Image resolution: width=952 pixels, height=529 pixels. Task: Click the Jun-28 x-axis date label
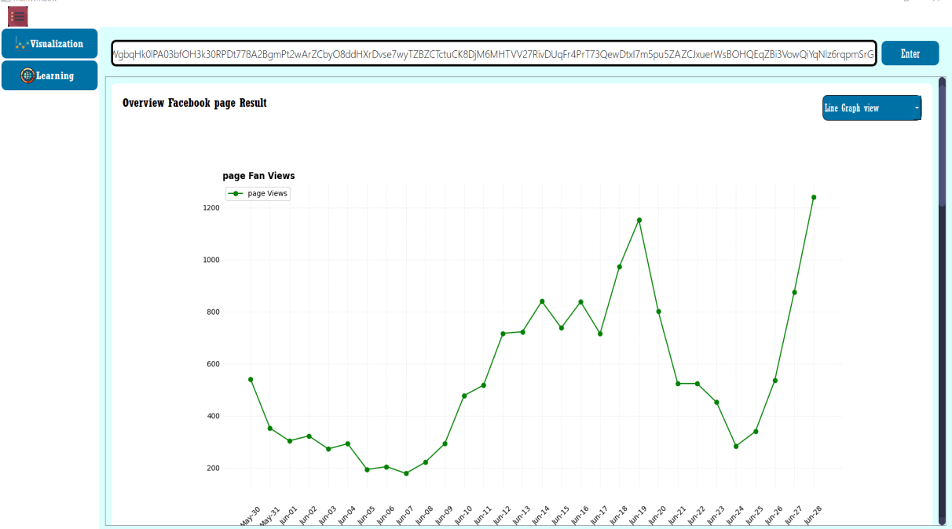(811, 515)
